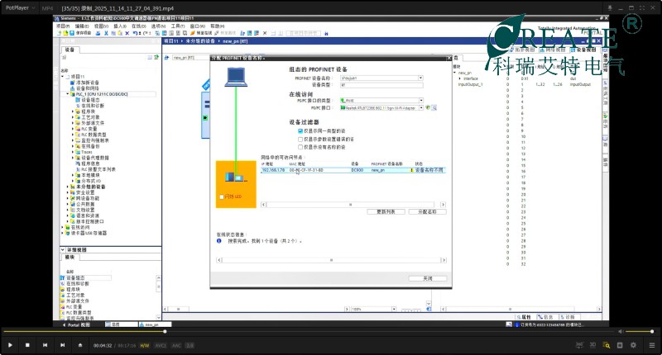Click the Print icon in toolbar
The image size is (662, 355).
(98, 33)
